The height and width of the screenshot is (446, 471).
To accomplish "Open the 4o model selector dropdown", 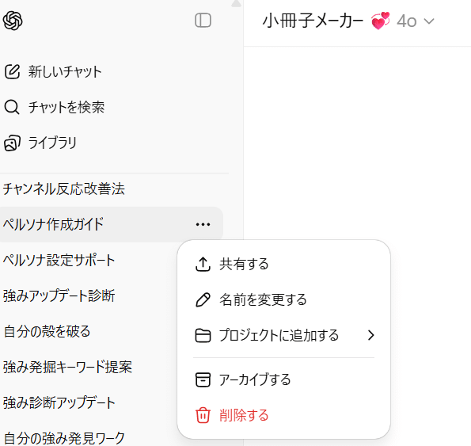I will coord(415,21).
